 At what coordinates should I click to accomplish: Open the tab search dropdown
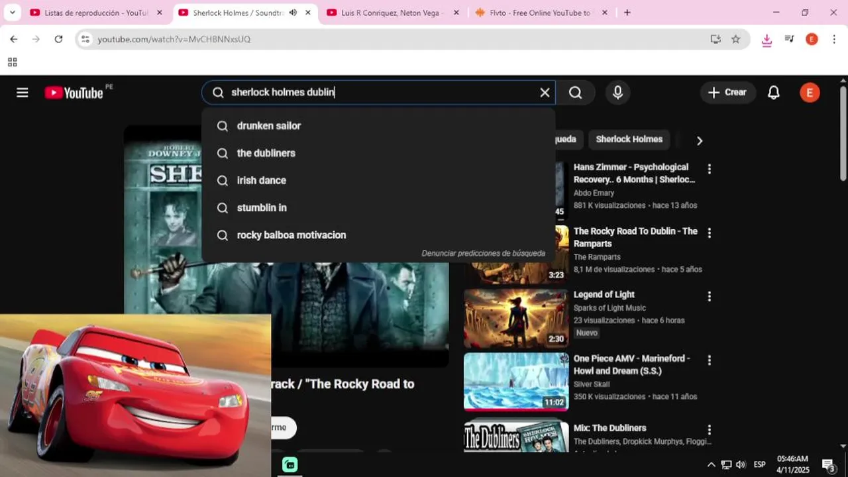pyautogui.click(x=12, y=13)
